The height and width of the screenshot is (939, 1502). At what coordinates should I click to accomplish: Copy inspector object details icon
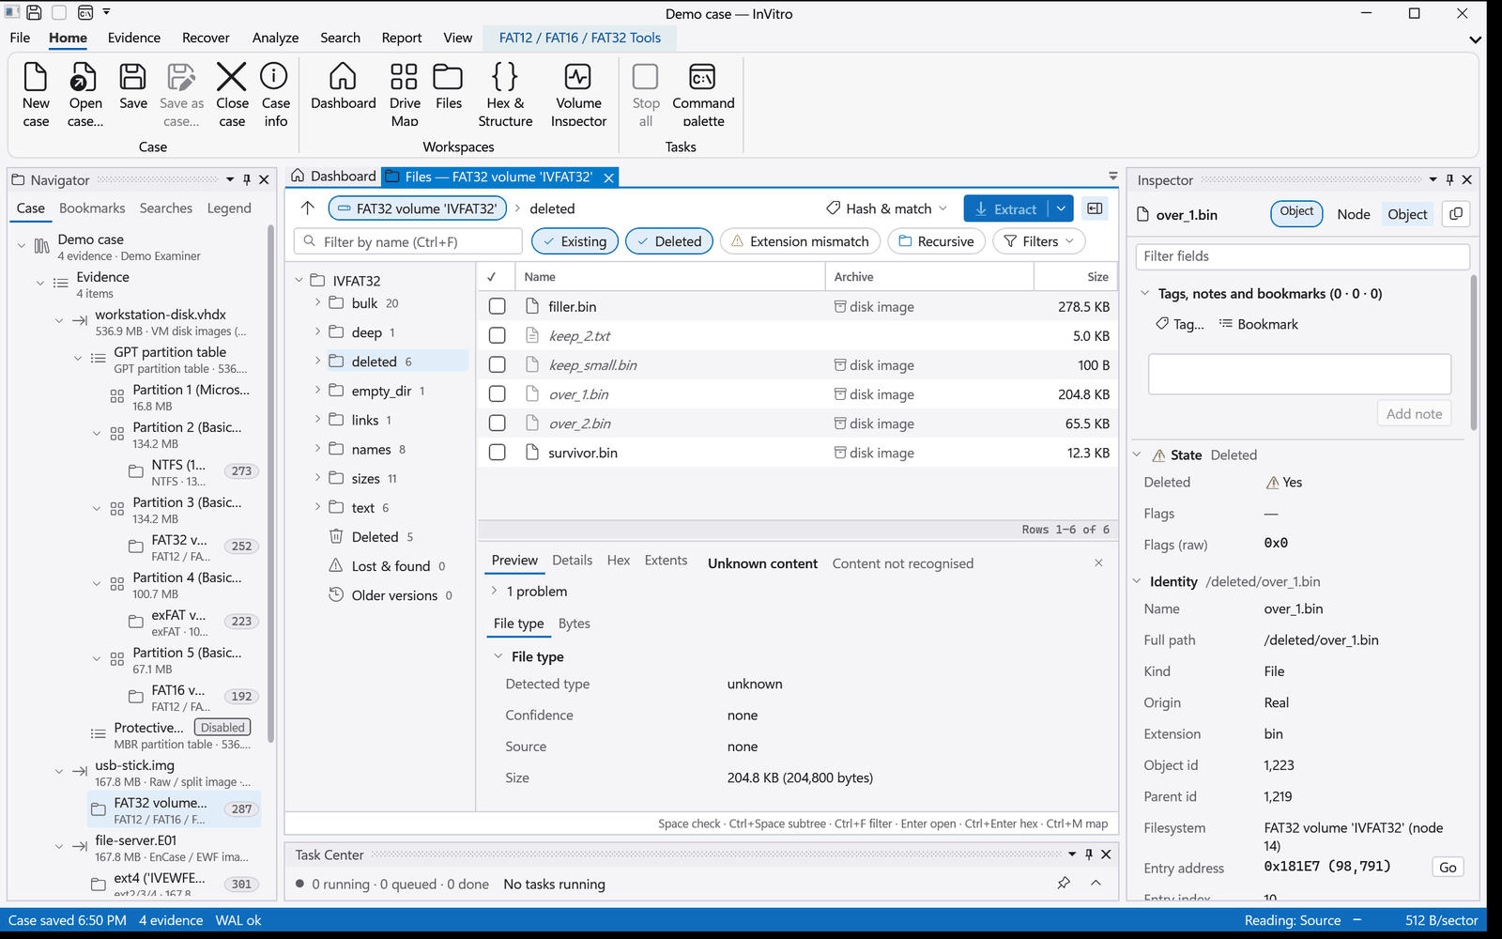click(1456, 214)
